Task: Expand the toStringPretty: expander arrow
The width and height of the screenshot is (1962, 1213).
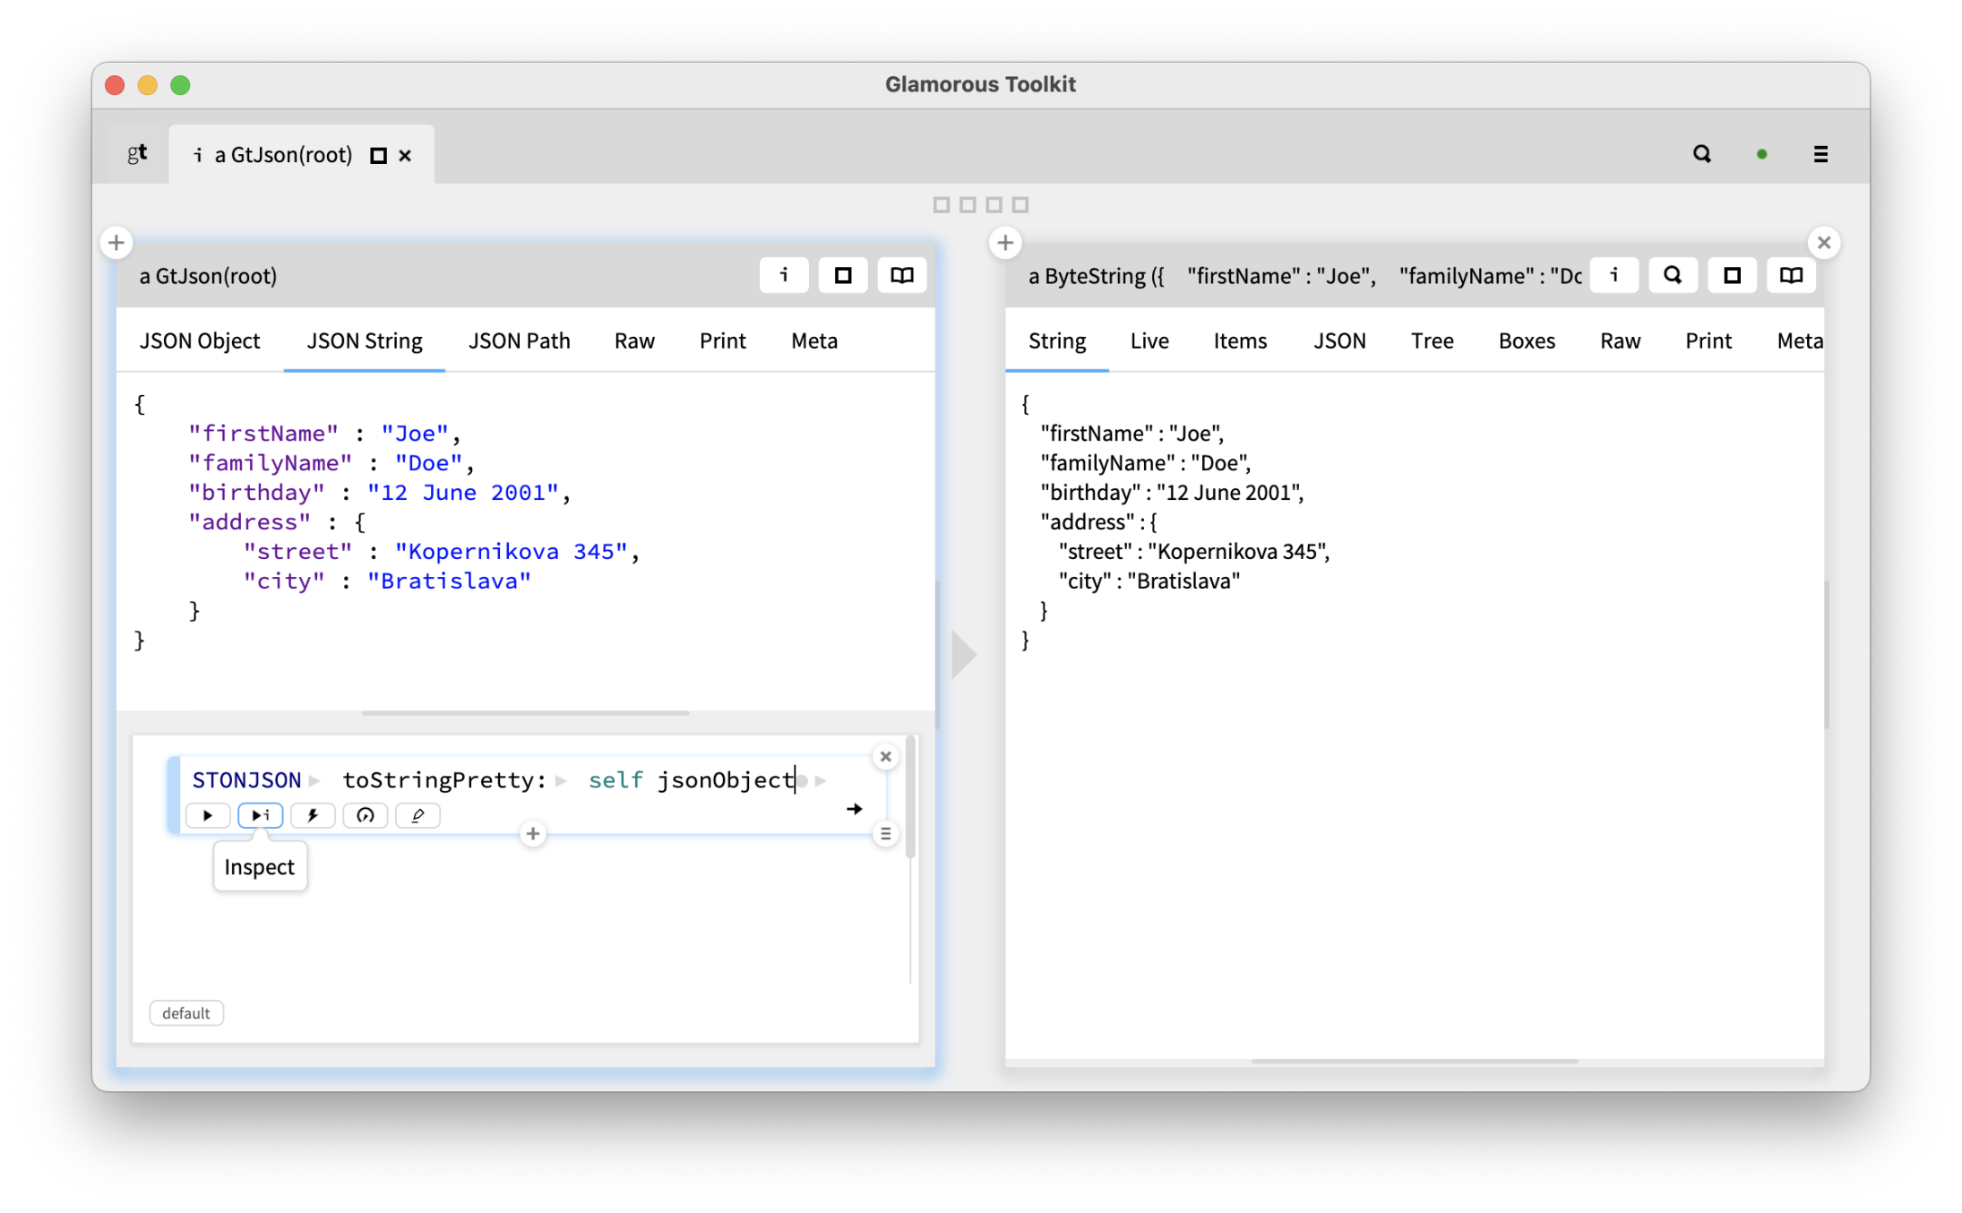Action: pyautogui.click(x=561, y=781)
